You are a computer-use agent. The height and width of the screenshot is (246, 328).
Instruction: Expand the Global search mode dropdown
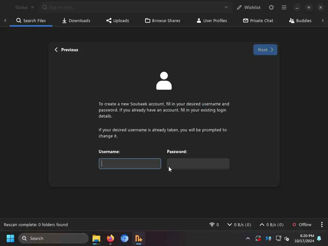click(x=25, y=8)
